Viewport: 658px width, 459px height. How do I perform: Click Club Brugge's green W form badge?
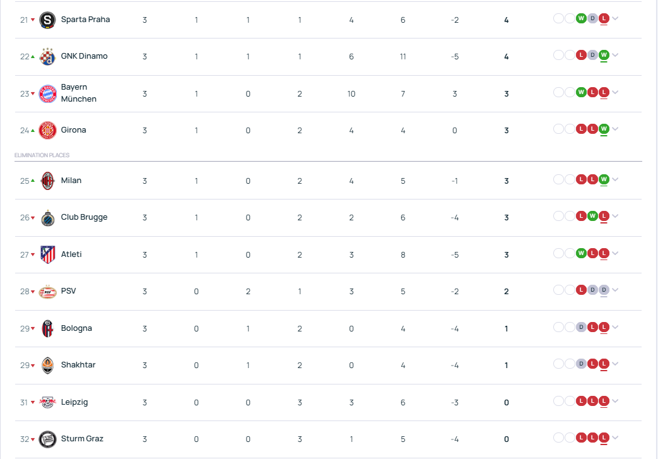(x=592, y=216)
